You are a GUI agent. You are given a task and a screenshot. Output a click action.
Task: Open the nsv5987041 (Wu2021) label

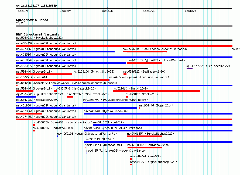(145, 156)
